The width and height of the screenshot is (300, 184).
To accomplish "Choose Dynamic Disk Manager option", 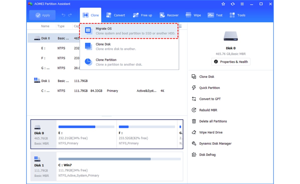I will tap(215, 143).
